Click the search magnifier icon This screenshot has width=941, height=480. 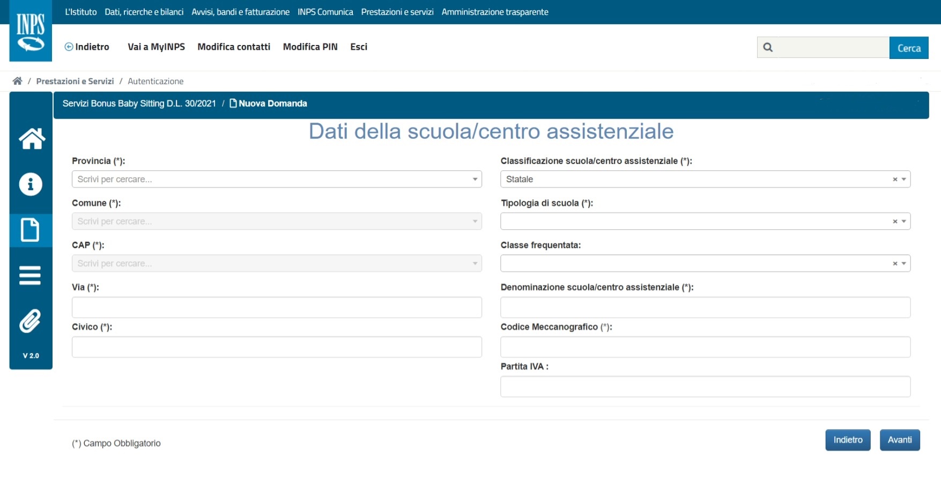tap(768, 48)
